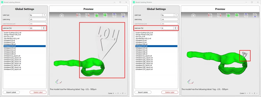Image resolution: width=261 pixels, height=97 pixels.
Task: Open the Label type dropdown in the right window
Action: click(x=169, y=15)
